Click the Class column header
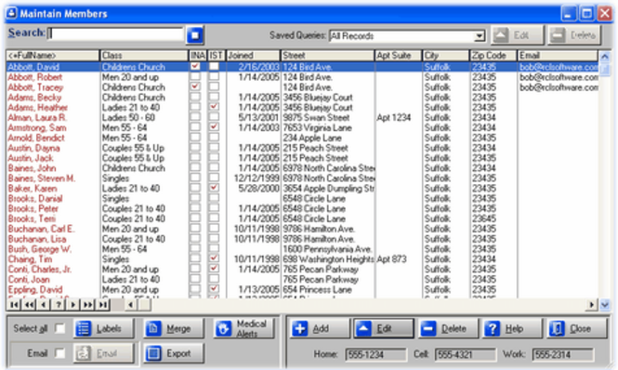The image size is (618, 370). [x=144, y=56]
